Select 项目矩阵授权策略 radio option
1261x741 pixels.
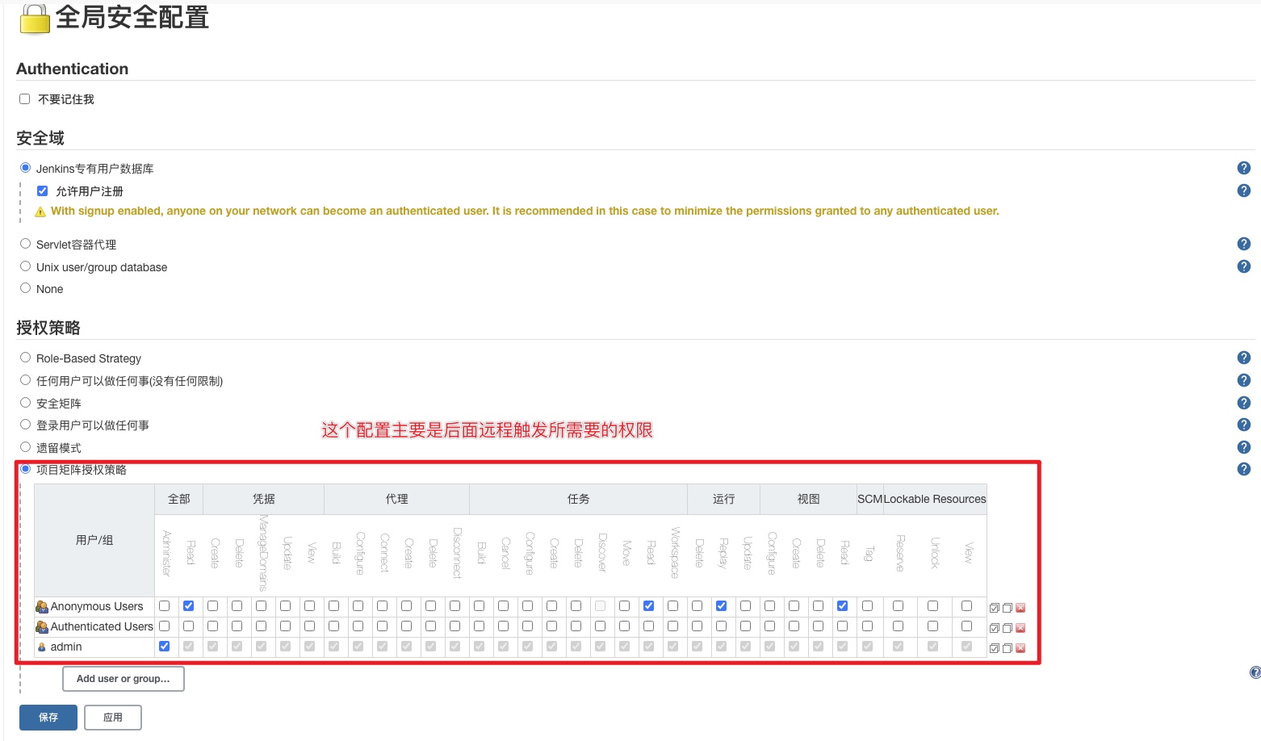[x=25, y=469]
